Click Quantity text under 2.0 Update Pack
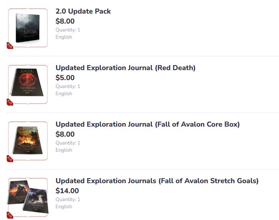The width and height of the screenshot is (279, 220). 68,30
